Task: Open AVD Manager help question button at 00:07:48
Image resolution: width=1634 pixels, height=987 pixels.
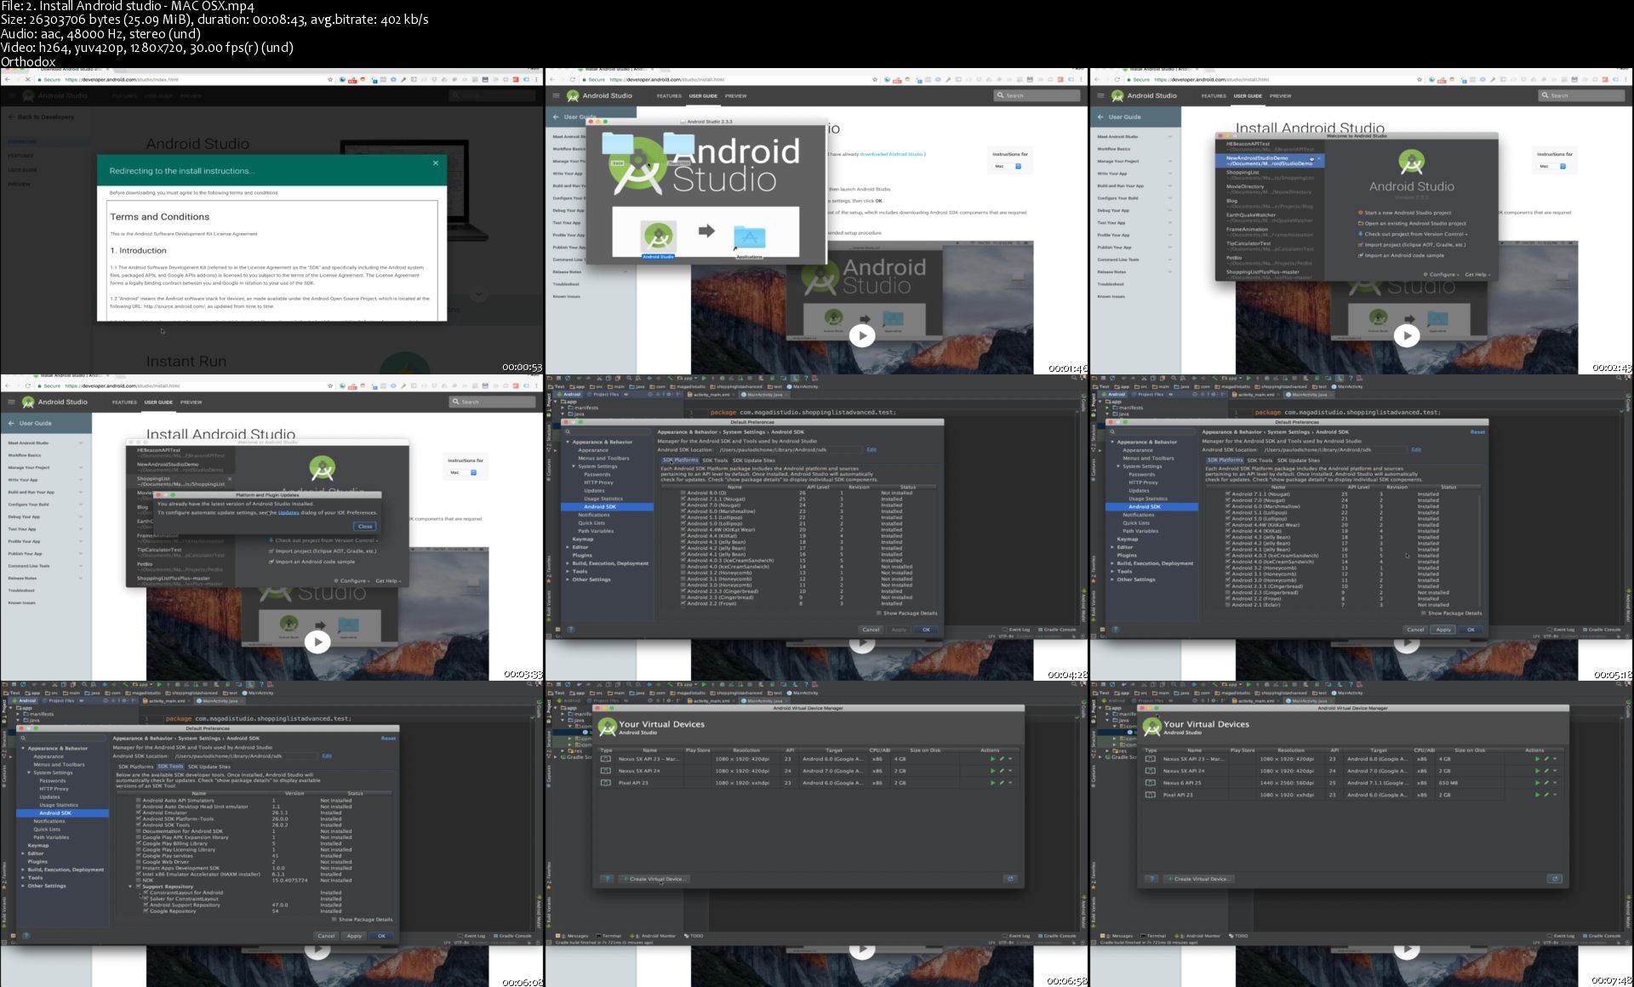Action: coord(1151,879)
